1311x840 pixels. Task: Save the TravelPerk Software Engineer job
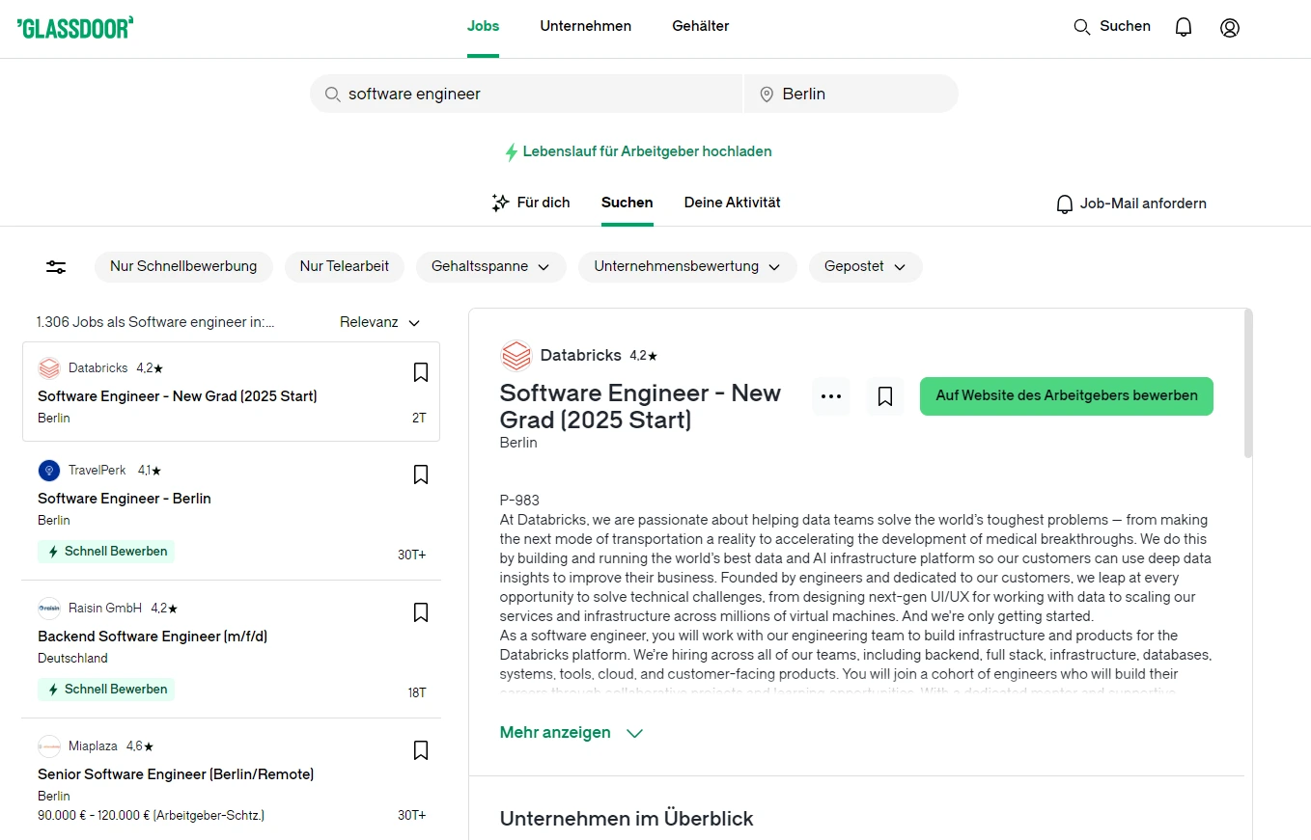[x=421, y=474]
